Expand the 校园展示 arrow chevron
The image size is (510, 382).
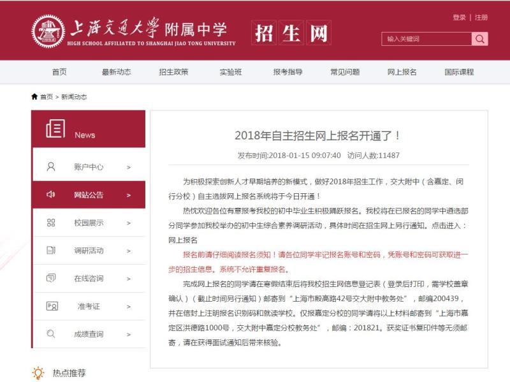tap(128, 223)
